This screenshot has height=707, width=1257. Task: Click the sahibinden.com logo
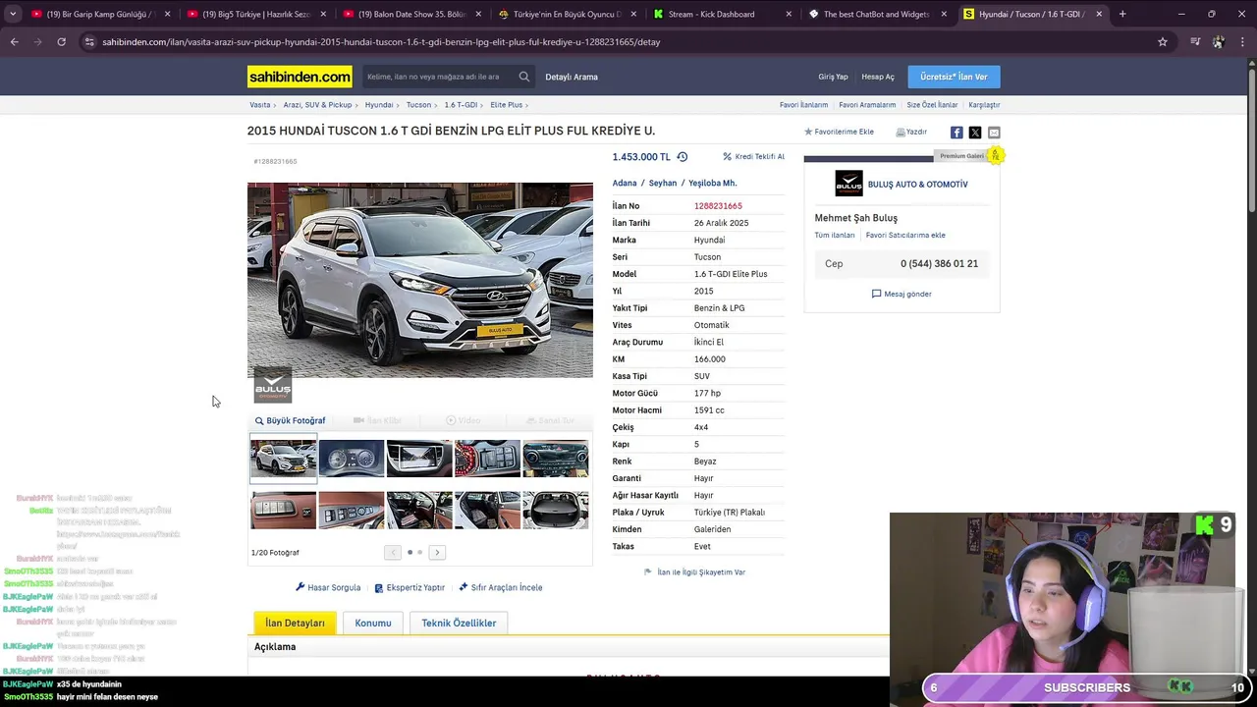click(300, 77)
